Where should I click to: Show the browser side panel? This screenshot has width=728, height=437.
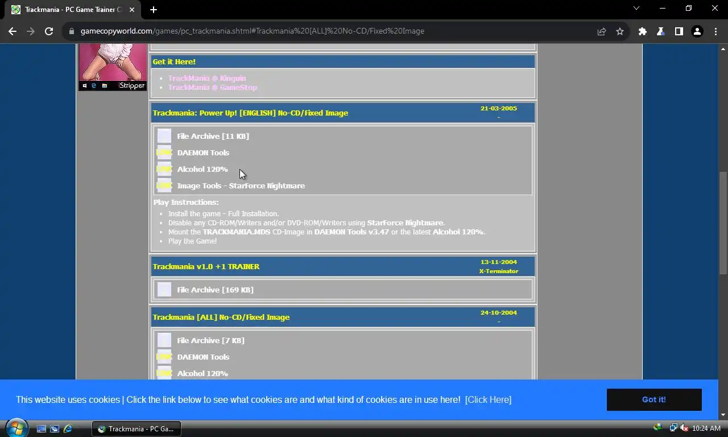[x=679, y=31]
